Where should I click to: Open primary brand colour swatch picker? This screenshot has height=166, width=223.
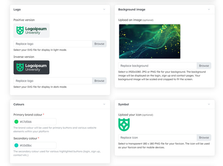pyautogui.click(x=16, y=122)
